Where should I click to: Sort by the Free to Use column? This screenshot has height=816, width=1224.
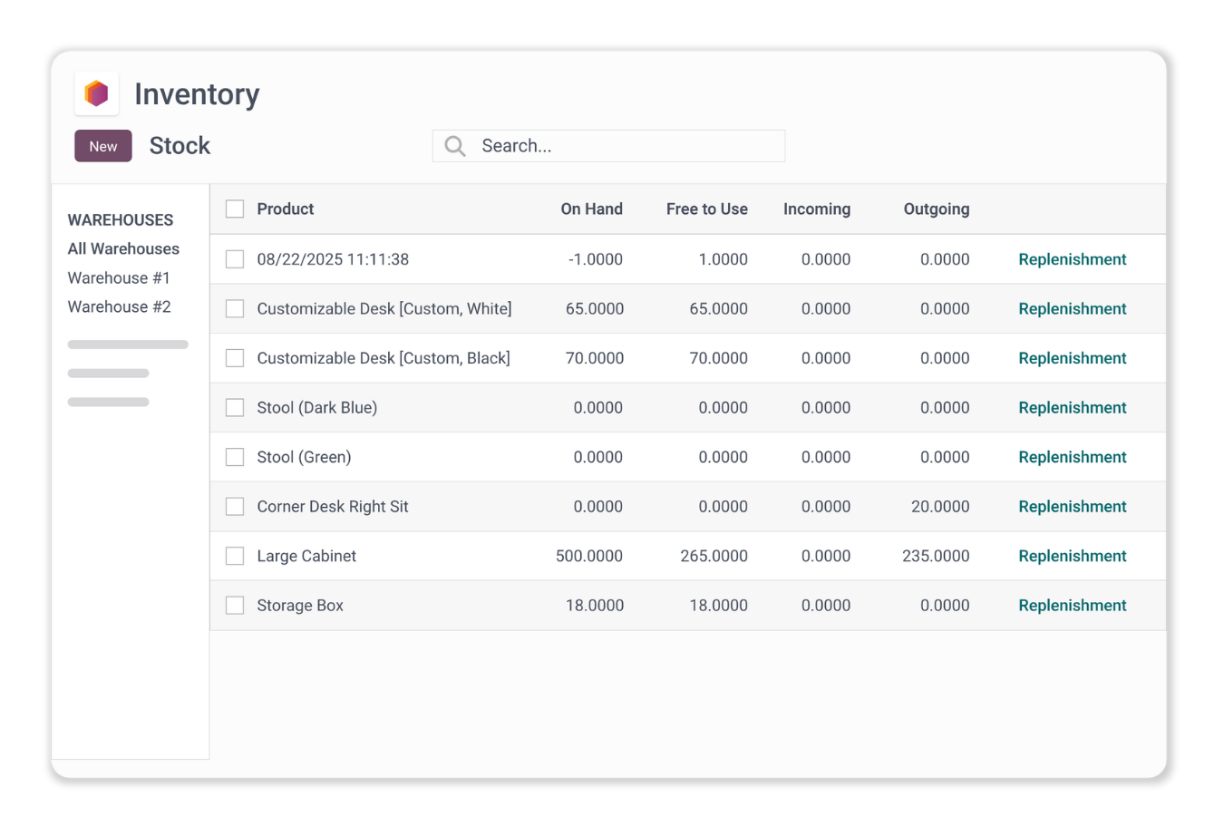tap(706, 209)
